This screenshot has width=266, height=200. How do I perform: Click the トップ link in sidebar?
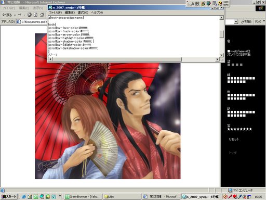(232, 153)
